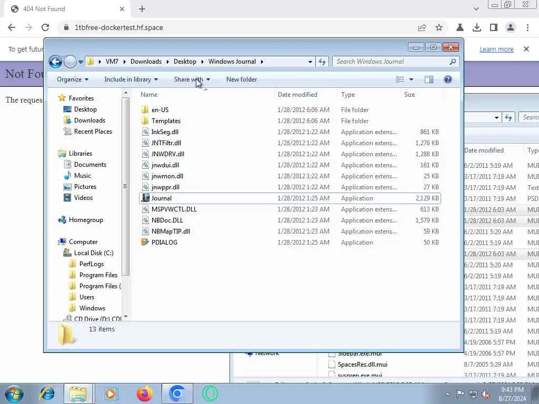
Task: Click the Explorer Forward arrow button
Action: pyautogui.click(x=70, y=62)
